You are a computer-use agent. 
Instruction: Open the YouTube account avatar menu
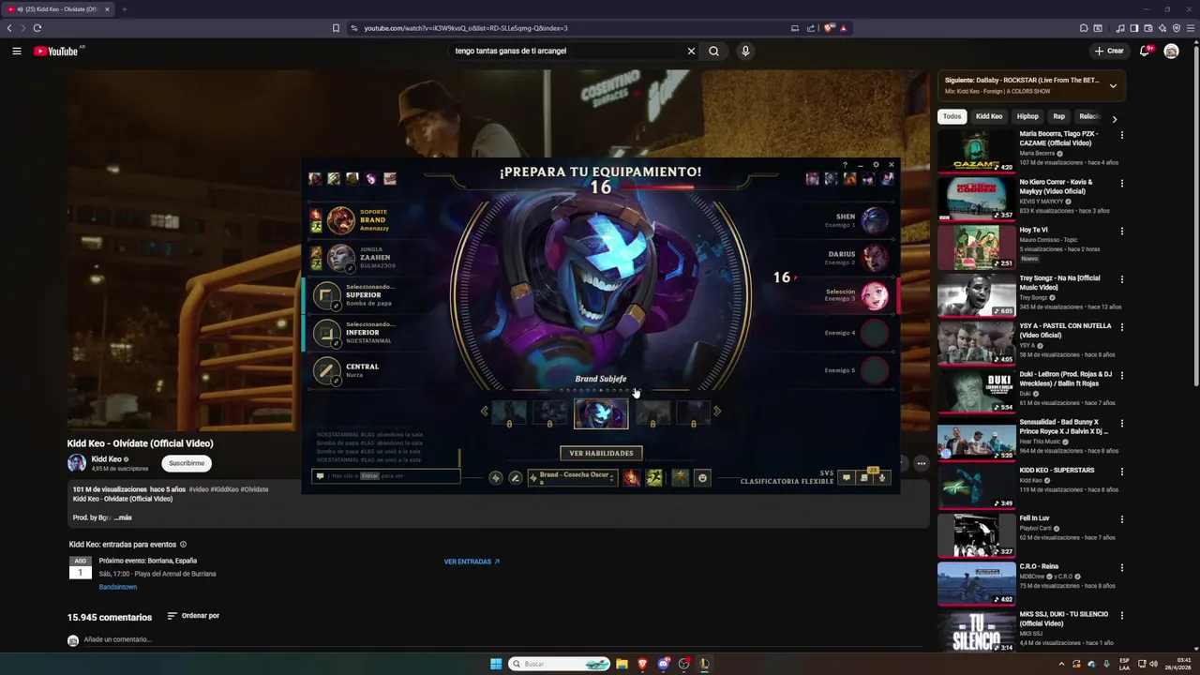coord(1171,51)
